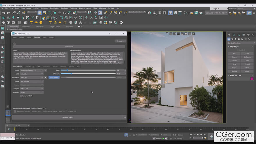Image resolution: width=256 pixels, height=144 pixels.
Task: Open the Model dropdown Juggernaut Reborn
Action: coord(32,70)
